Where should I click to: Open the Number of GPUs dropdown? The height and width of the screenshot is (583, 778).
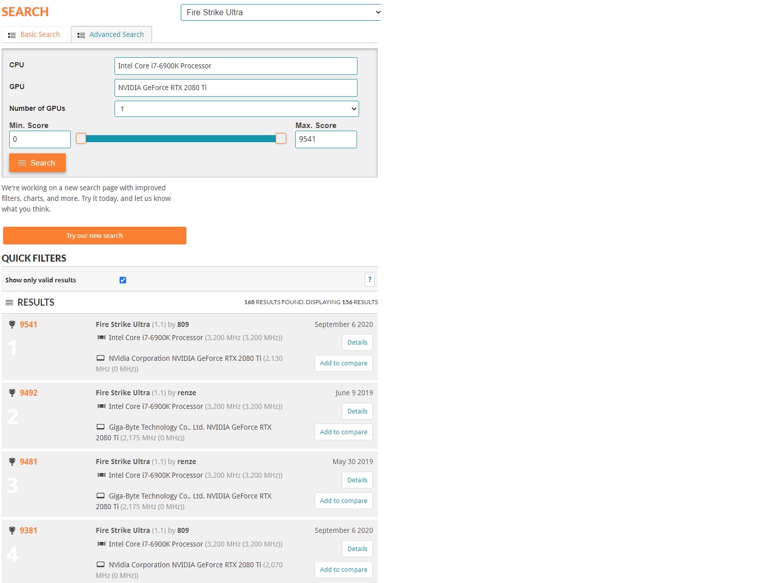pos(237,109)
